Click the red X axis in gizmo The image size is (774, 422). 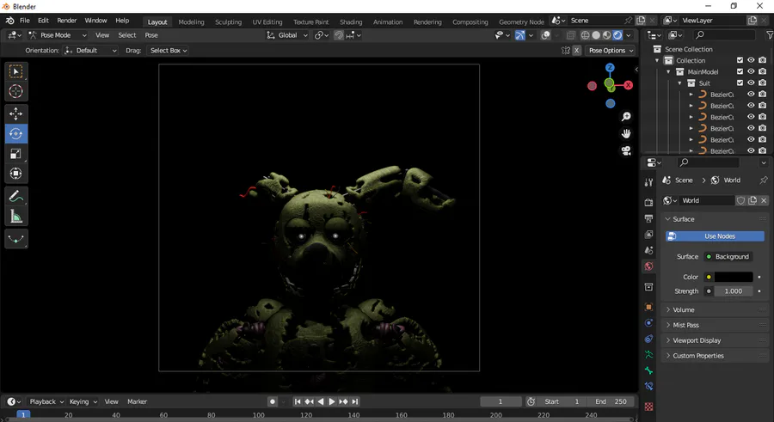(x=629, y=85)
